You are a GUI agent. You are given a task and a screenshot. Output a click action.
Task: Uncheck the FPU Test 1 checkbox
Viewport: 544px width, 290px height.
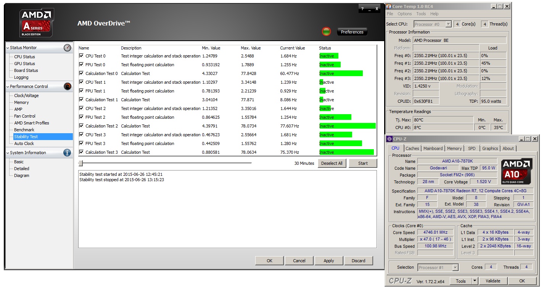[81, 91]
